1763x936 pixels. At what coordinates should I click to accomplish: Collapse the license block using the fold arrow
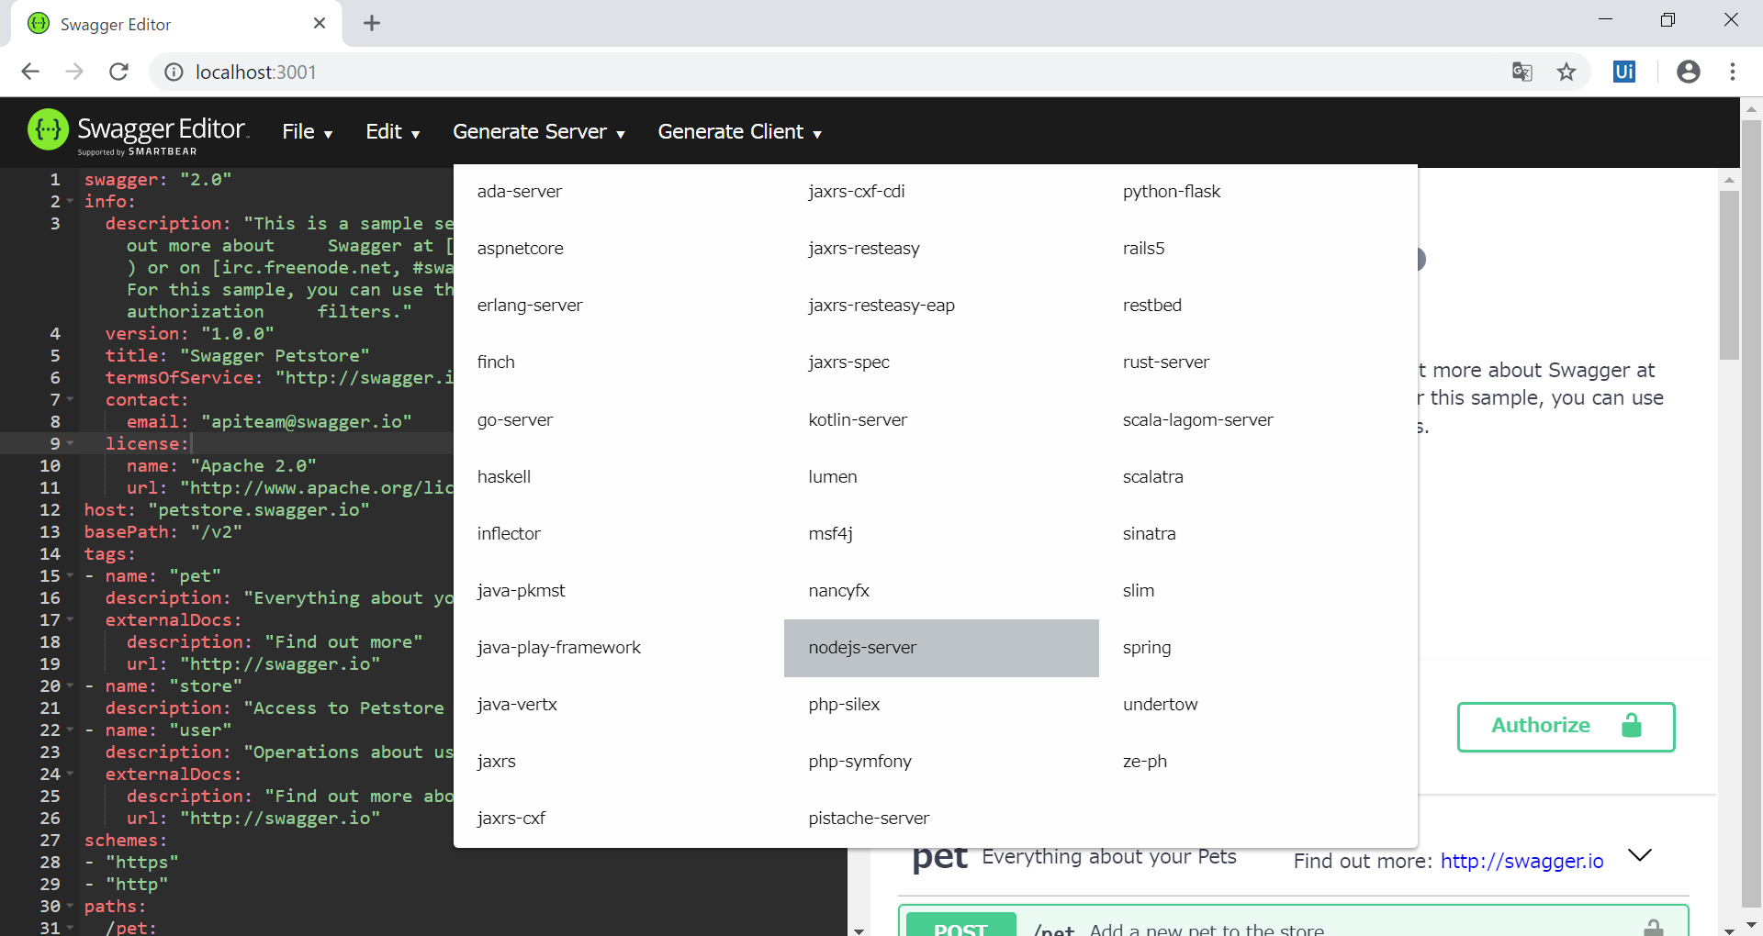point(71,443)
